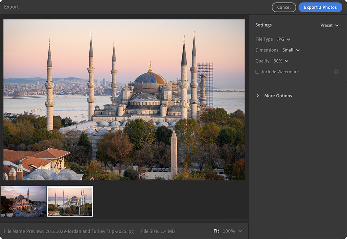Select the first mosque courtyard thumbnail

[x=23, y=201]
